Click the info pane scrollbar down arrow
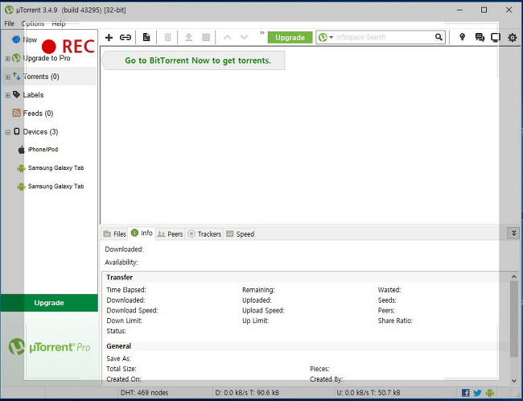Image resolution: width=523 pixels, height=401 pixels. pos(514,380)
